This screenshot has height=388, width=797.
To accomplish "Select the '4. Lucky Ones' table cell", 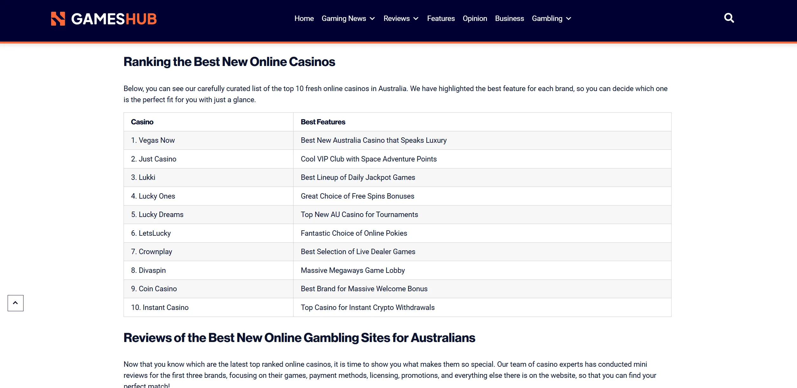I will pos(208,196).
